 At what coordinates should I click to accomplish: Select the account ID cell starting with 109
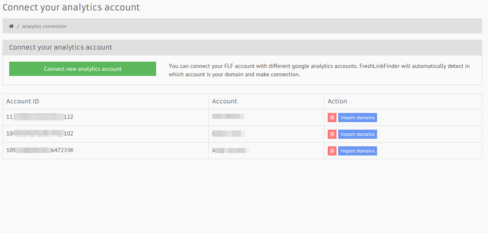tap(40, 150)
